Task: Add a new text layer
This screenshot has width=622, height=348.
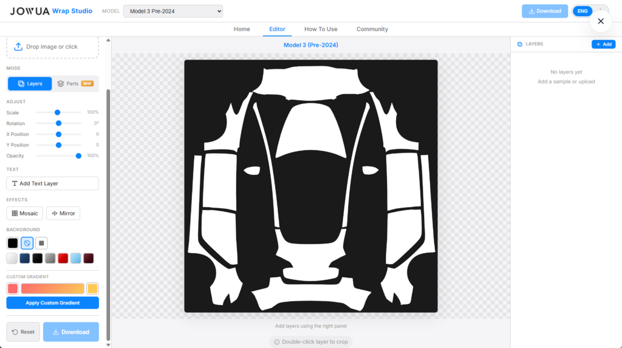Action: pos(52,183)
